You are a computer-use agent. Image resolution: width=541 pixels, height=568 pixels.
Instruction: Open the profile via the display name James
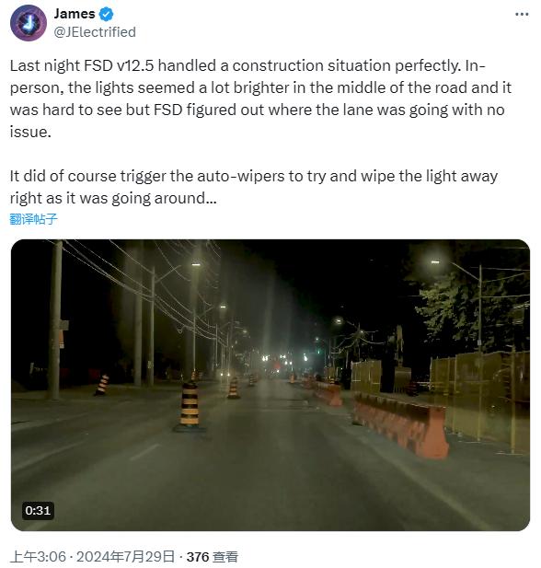click(75, 14)
